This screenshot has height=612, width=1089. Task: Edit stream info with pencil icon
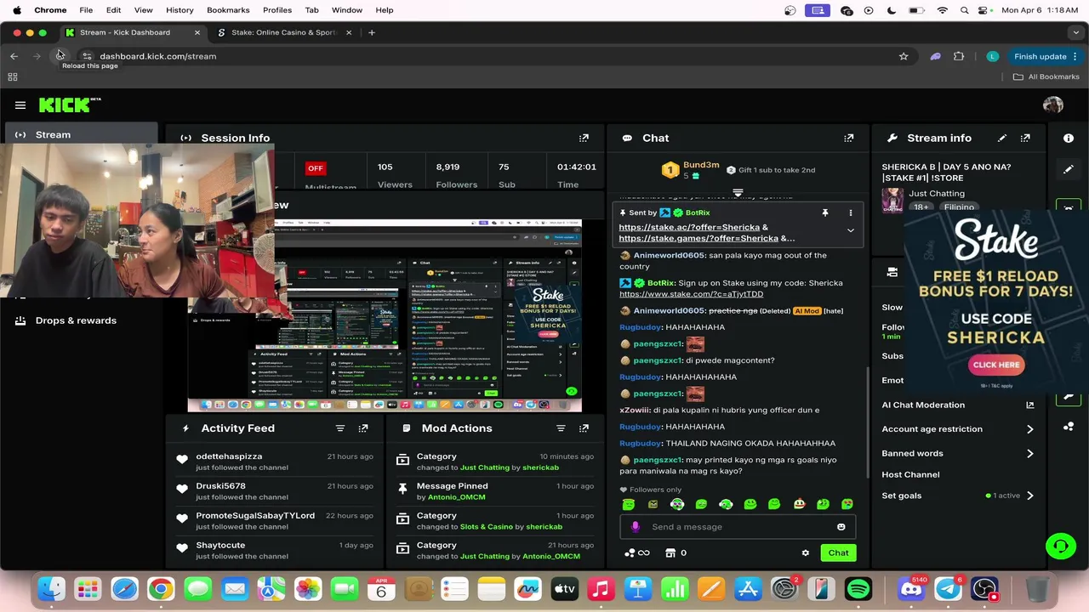[x=1002, y=138]
